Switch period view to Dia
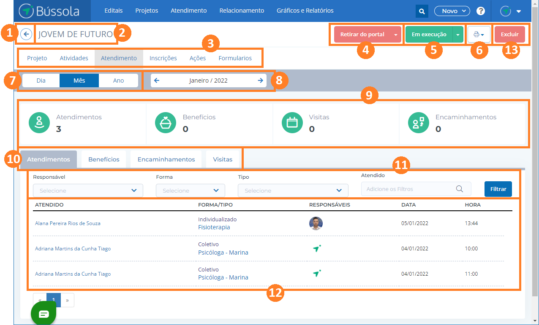 pyautogui.click(x=41, y=81)
